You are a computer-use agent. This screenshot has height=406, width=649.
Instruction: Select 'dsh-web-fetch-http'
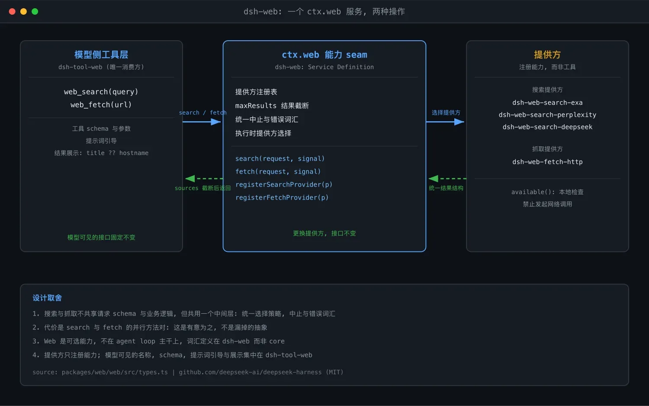tap(547, 162)
